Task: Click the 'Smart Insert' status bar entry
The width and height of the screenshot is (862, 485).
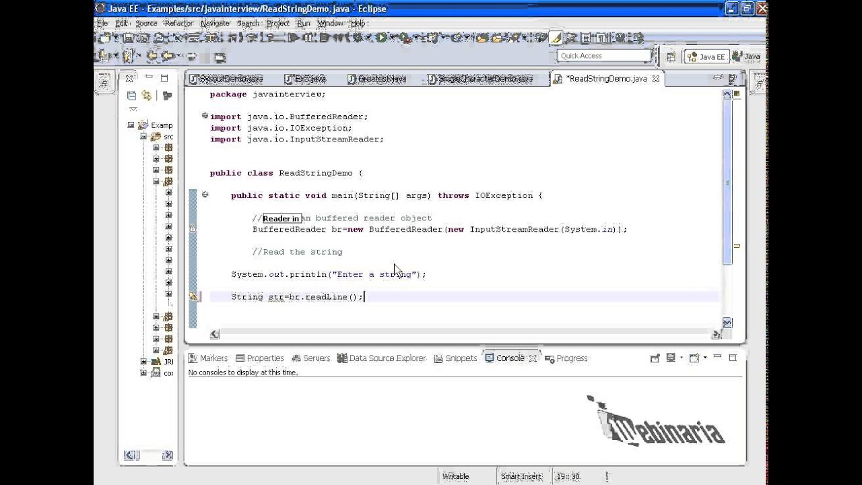Action: pyautogui.click(x=521, y=476)
